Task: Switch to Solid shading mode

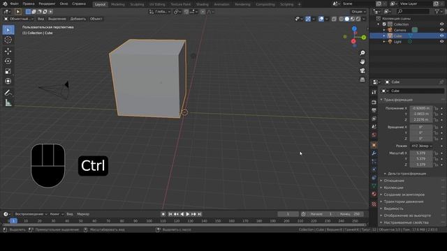Action: click(x=346, y=19)
